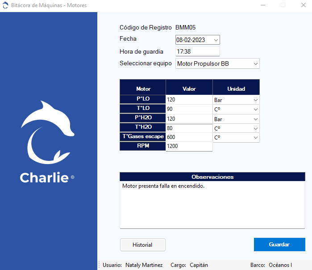Click the Hora de guardia field

(197, 52)
